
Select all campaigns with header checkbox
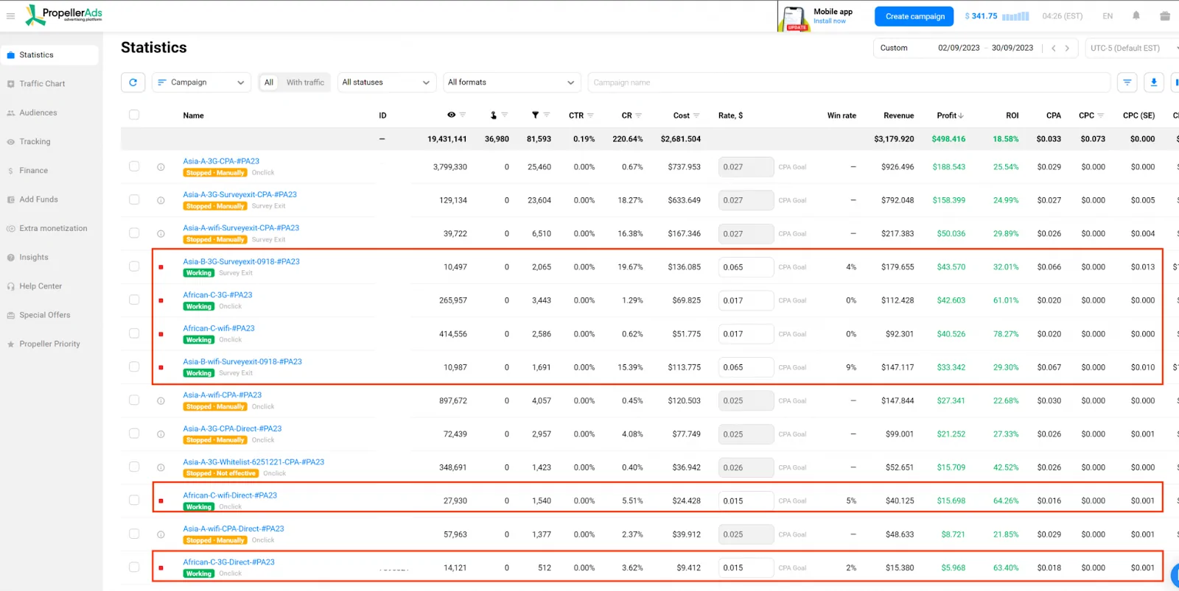pos(134,115)
